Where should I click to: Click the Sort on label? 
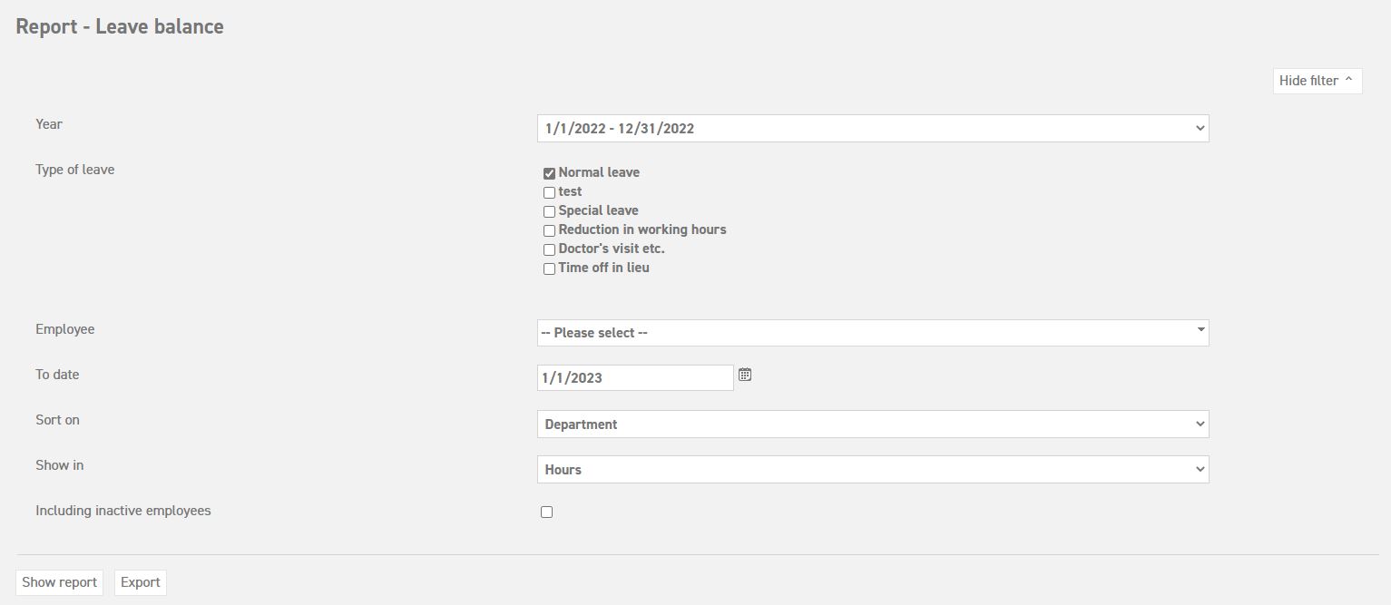pyautogui.click(x=57, y=420)
